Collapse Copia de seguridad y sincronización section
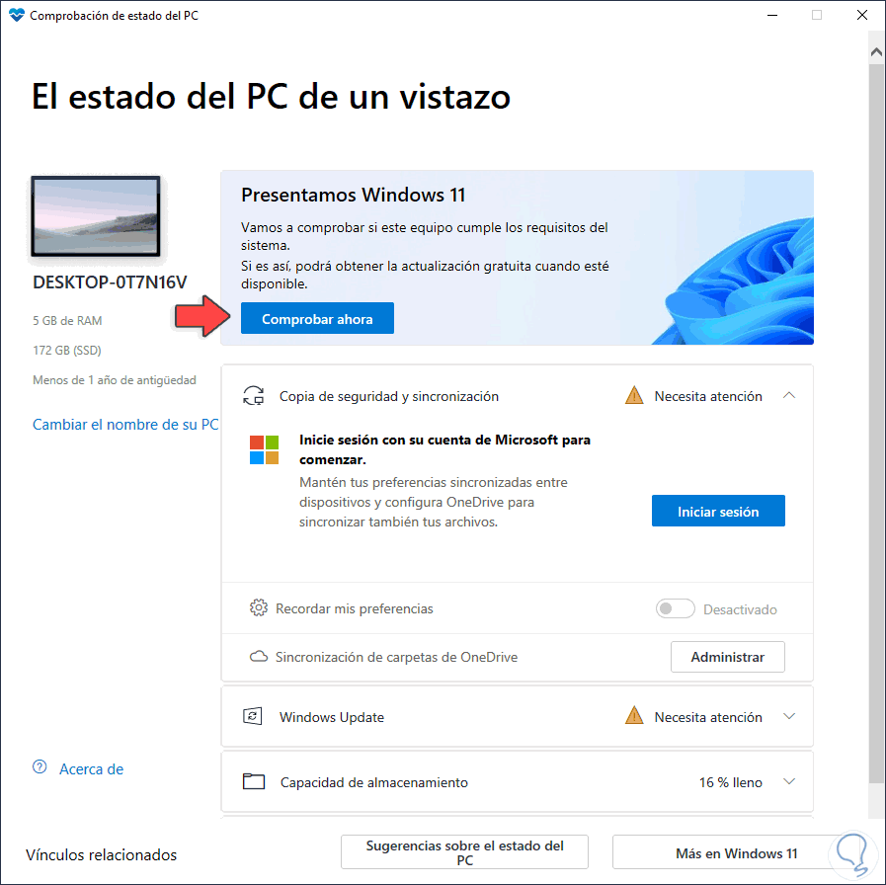This screenshot has height=885, width=886. coord(789,396)
